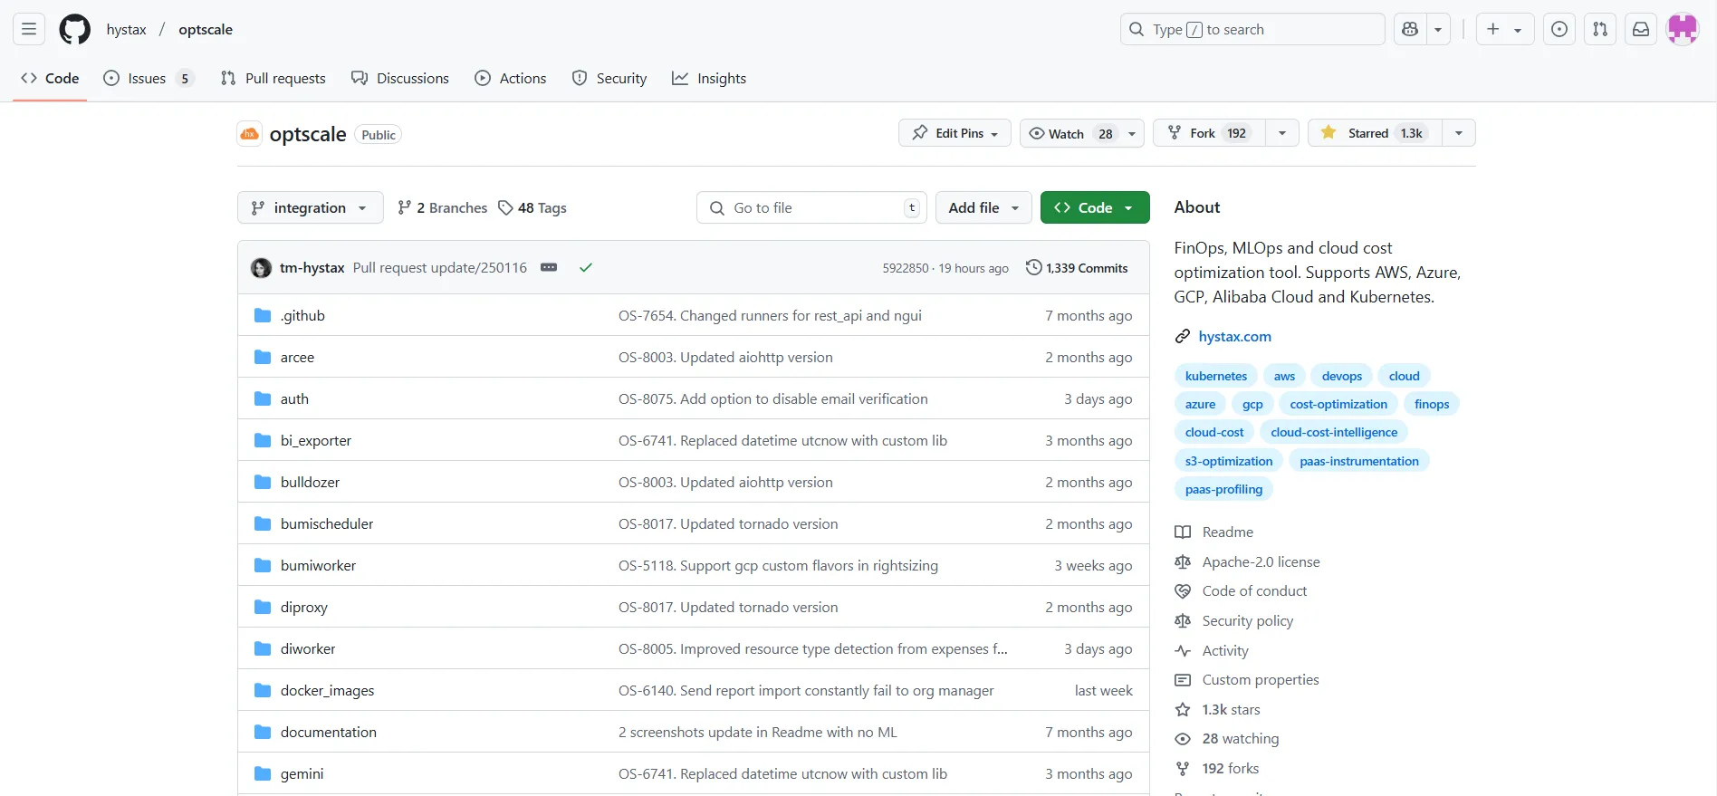Open commit 'OS-8075. Add option to disable email verification'
The height and width of the screenshot is (796, 1717).
(772, 398)
